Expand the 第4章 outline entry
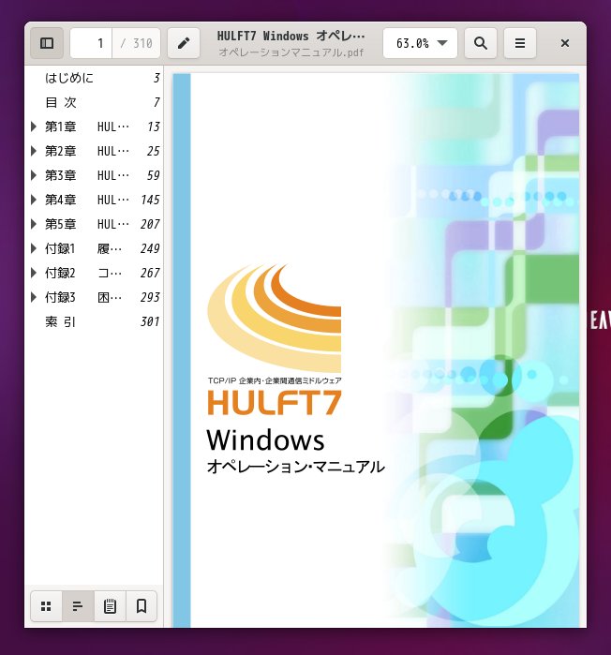Screen dimensions: 611x655 coord(34,200)
